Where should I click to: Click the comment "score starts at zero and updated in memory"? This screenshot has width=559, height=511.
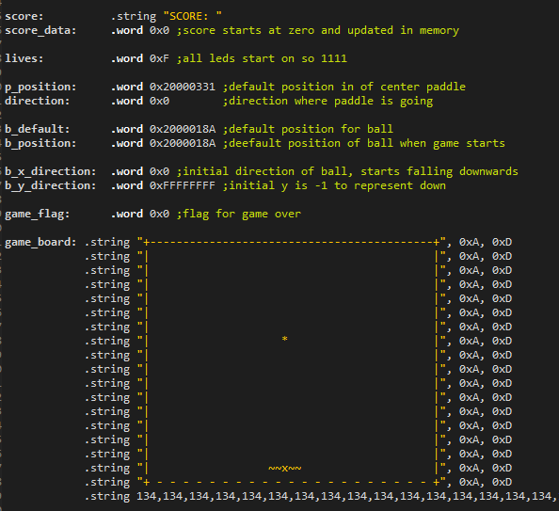(x=318, y=31)
